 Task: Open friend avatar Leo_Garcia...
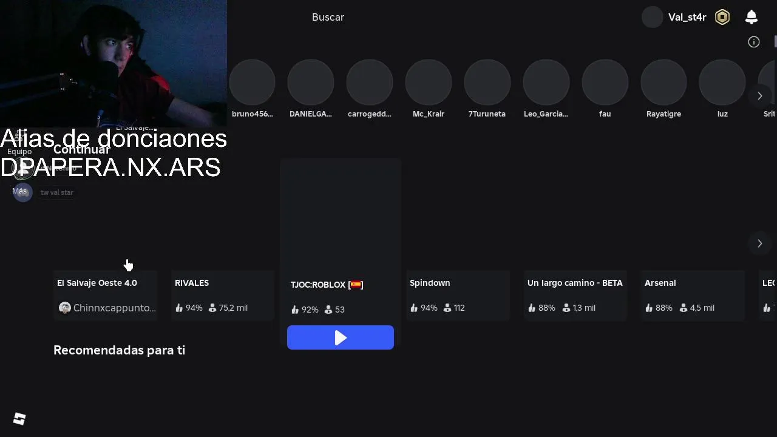click(546, 83)
